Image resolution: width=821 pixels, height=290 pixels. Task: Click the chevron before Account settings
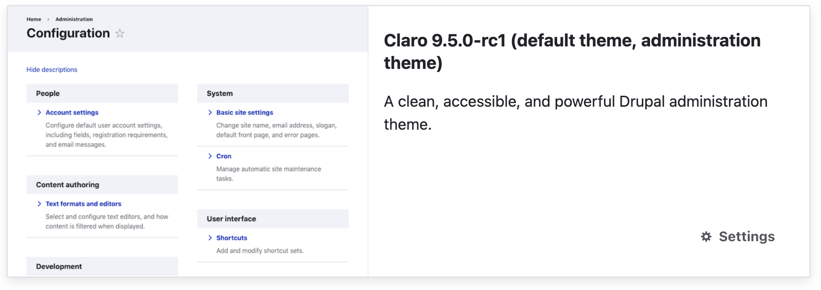(x=39, y=112)
